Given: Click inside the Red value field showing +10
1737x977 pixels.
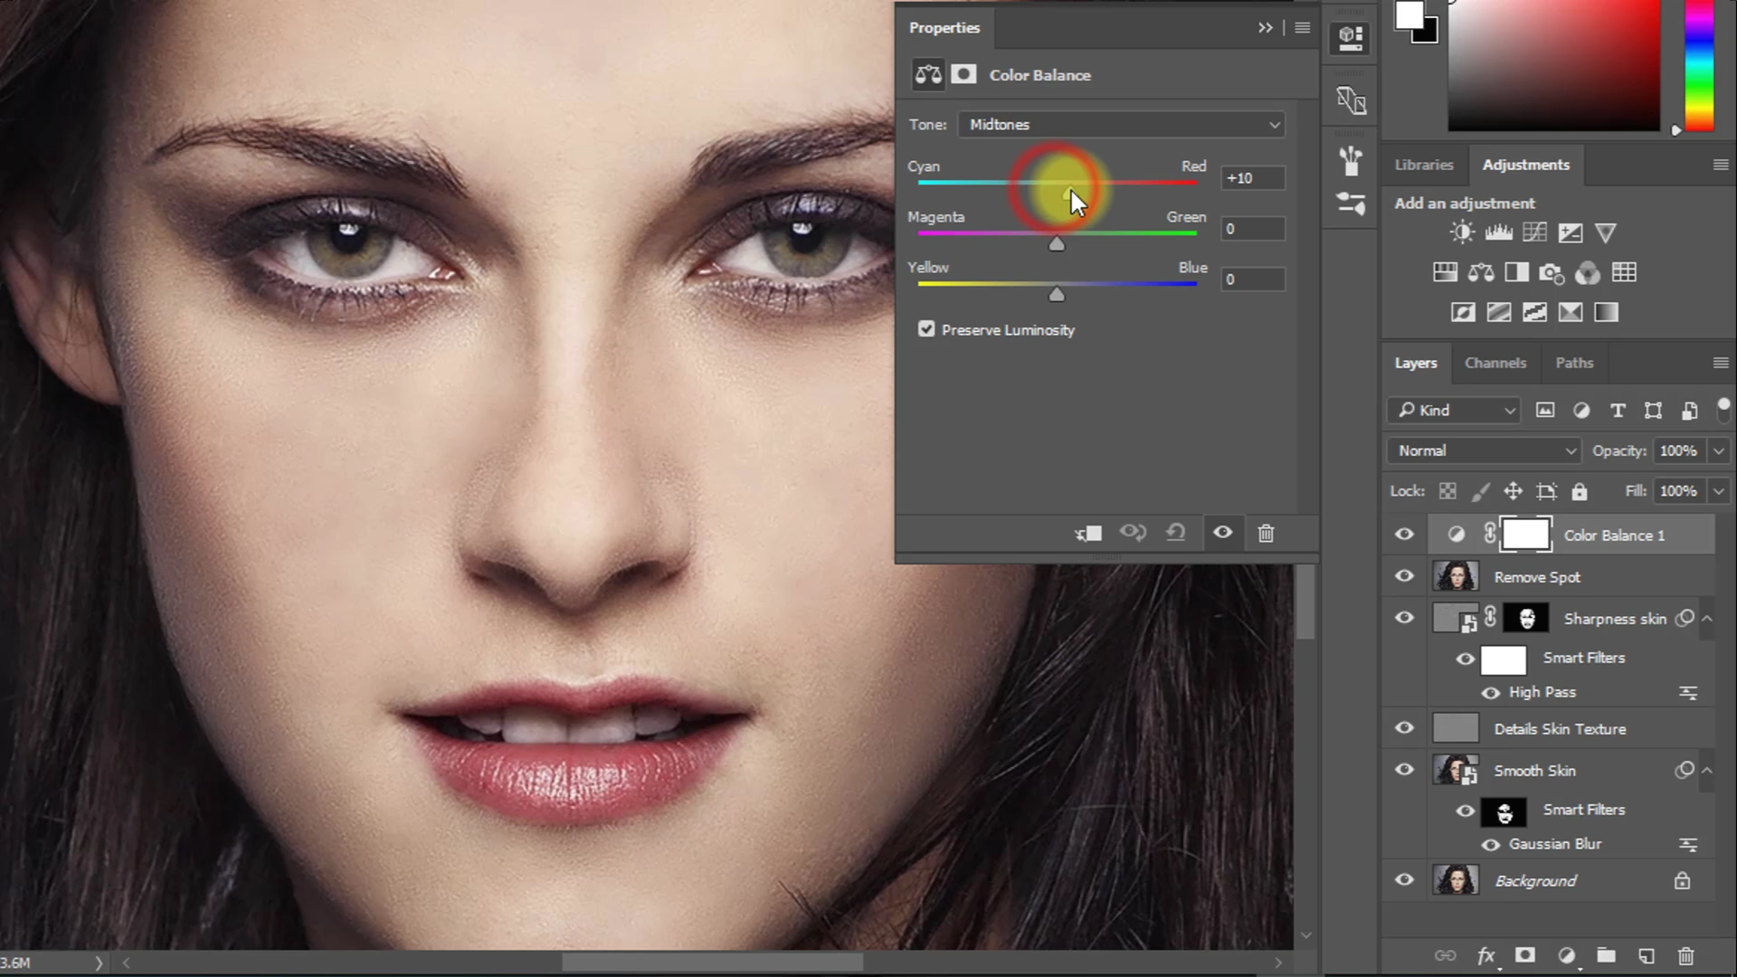Looking at the screenshot, I should (1252, 178).
